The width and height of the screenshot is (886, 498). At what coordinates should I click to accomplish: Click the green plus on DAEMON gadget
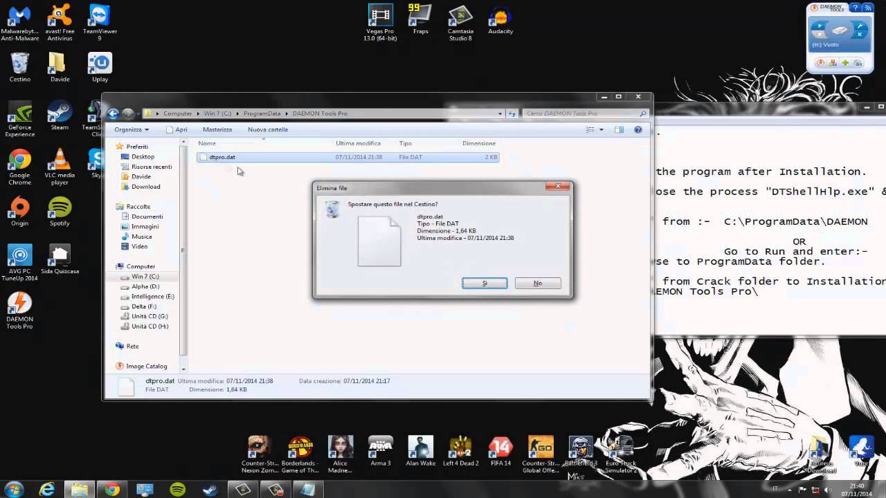[x=845, y=63]
